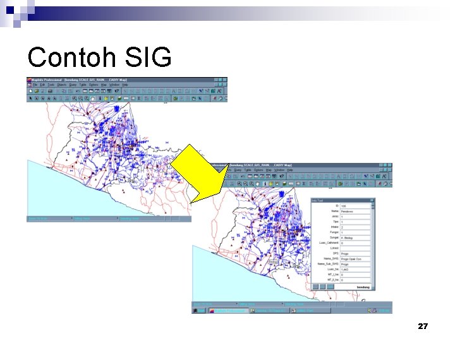This screenshot has height=341, width=455.
Task: Select Label tool in upper window toolbar
Action: click(106, 99)
